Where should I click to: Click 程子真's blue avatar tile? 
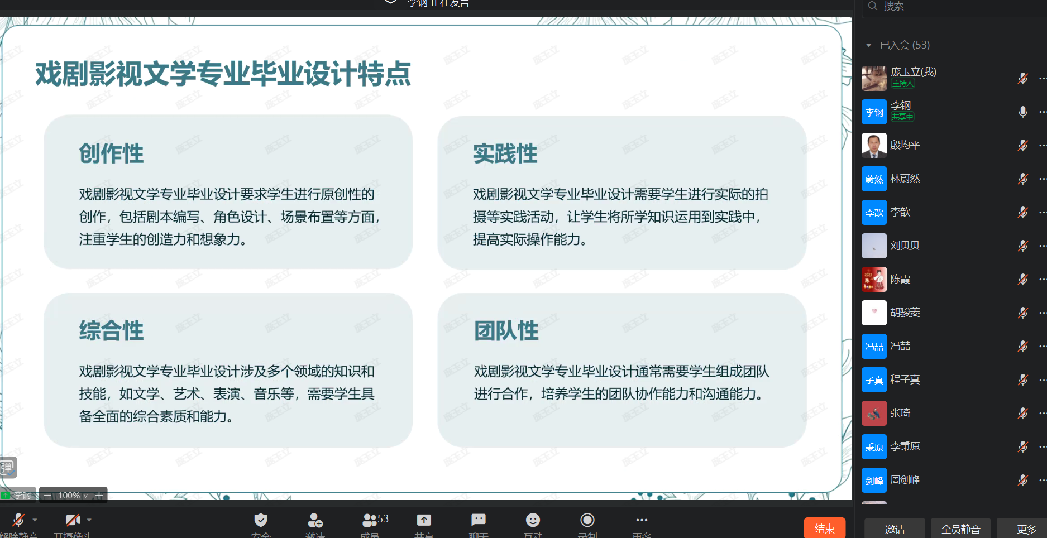coord(874,380)
